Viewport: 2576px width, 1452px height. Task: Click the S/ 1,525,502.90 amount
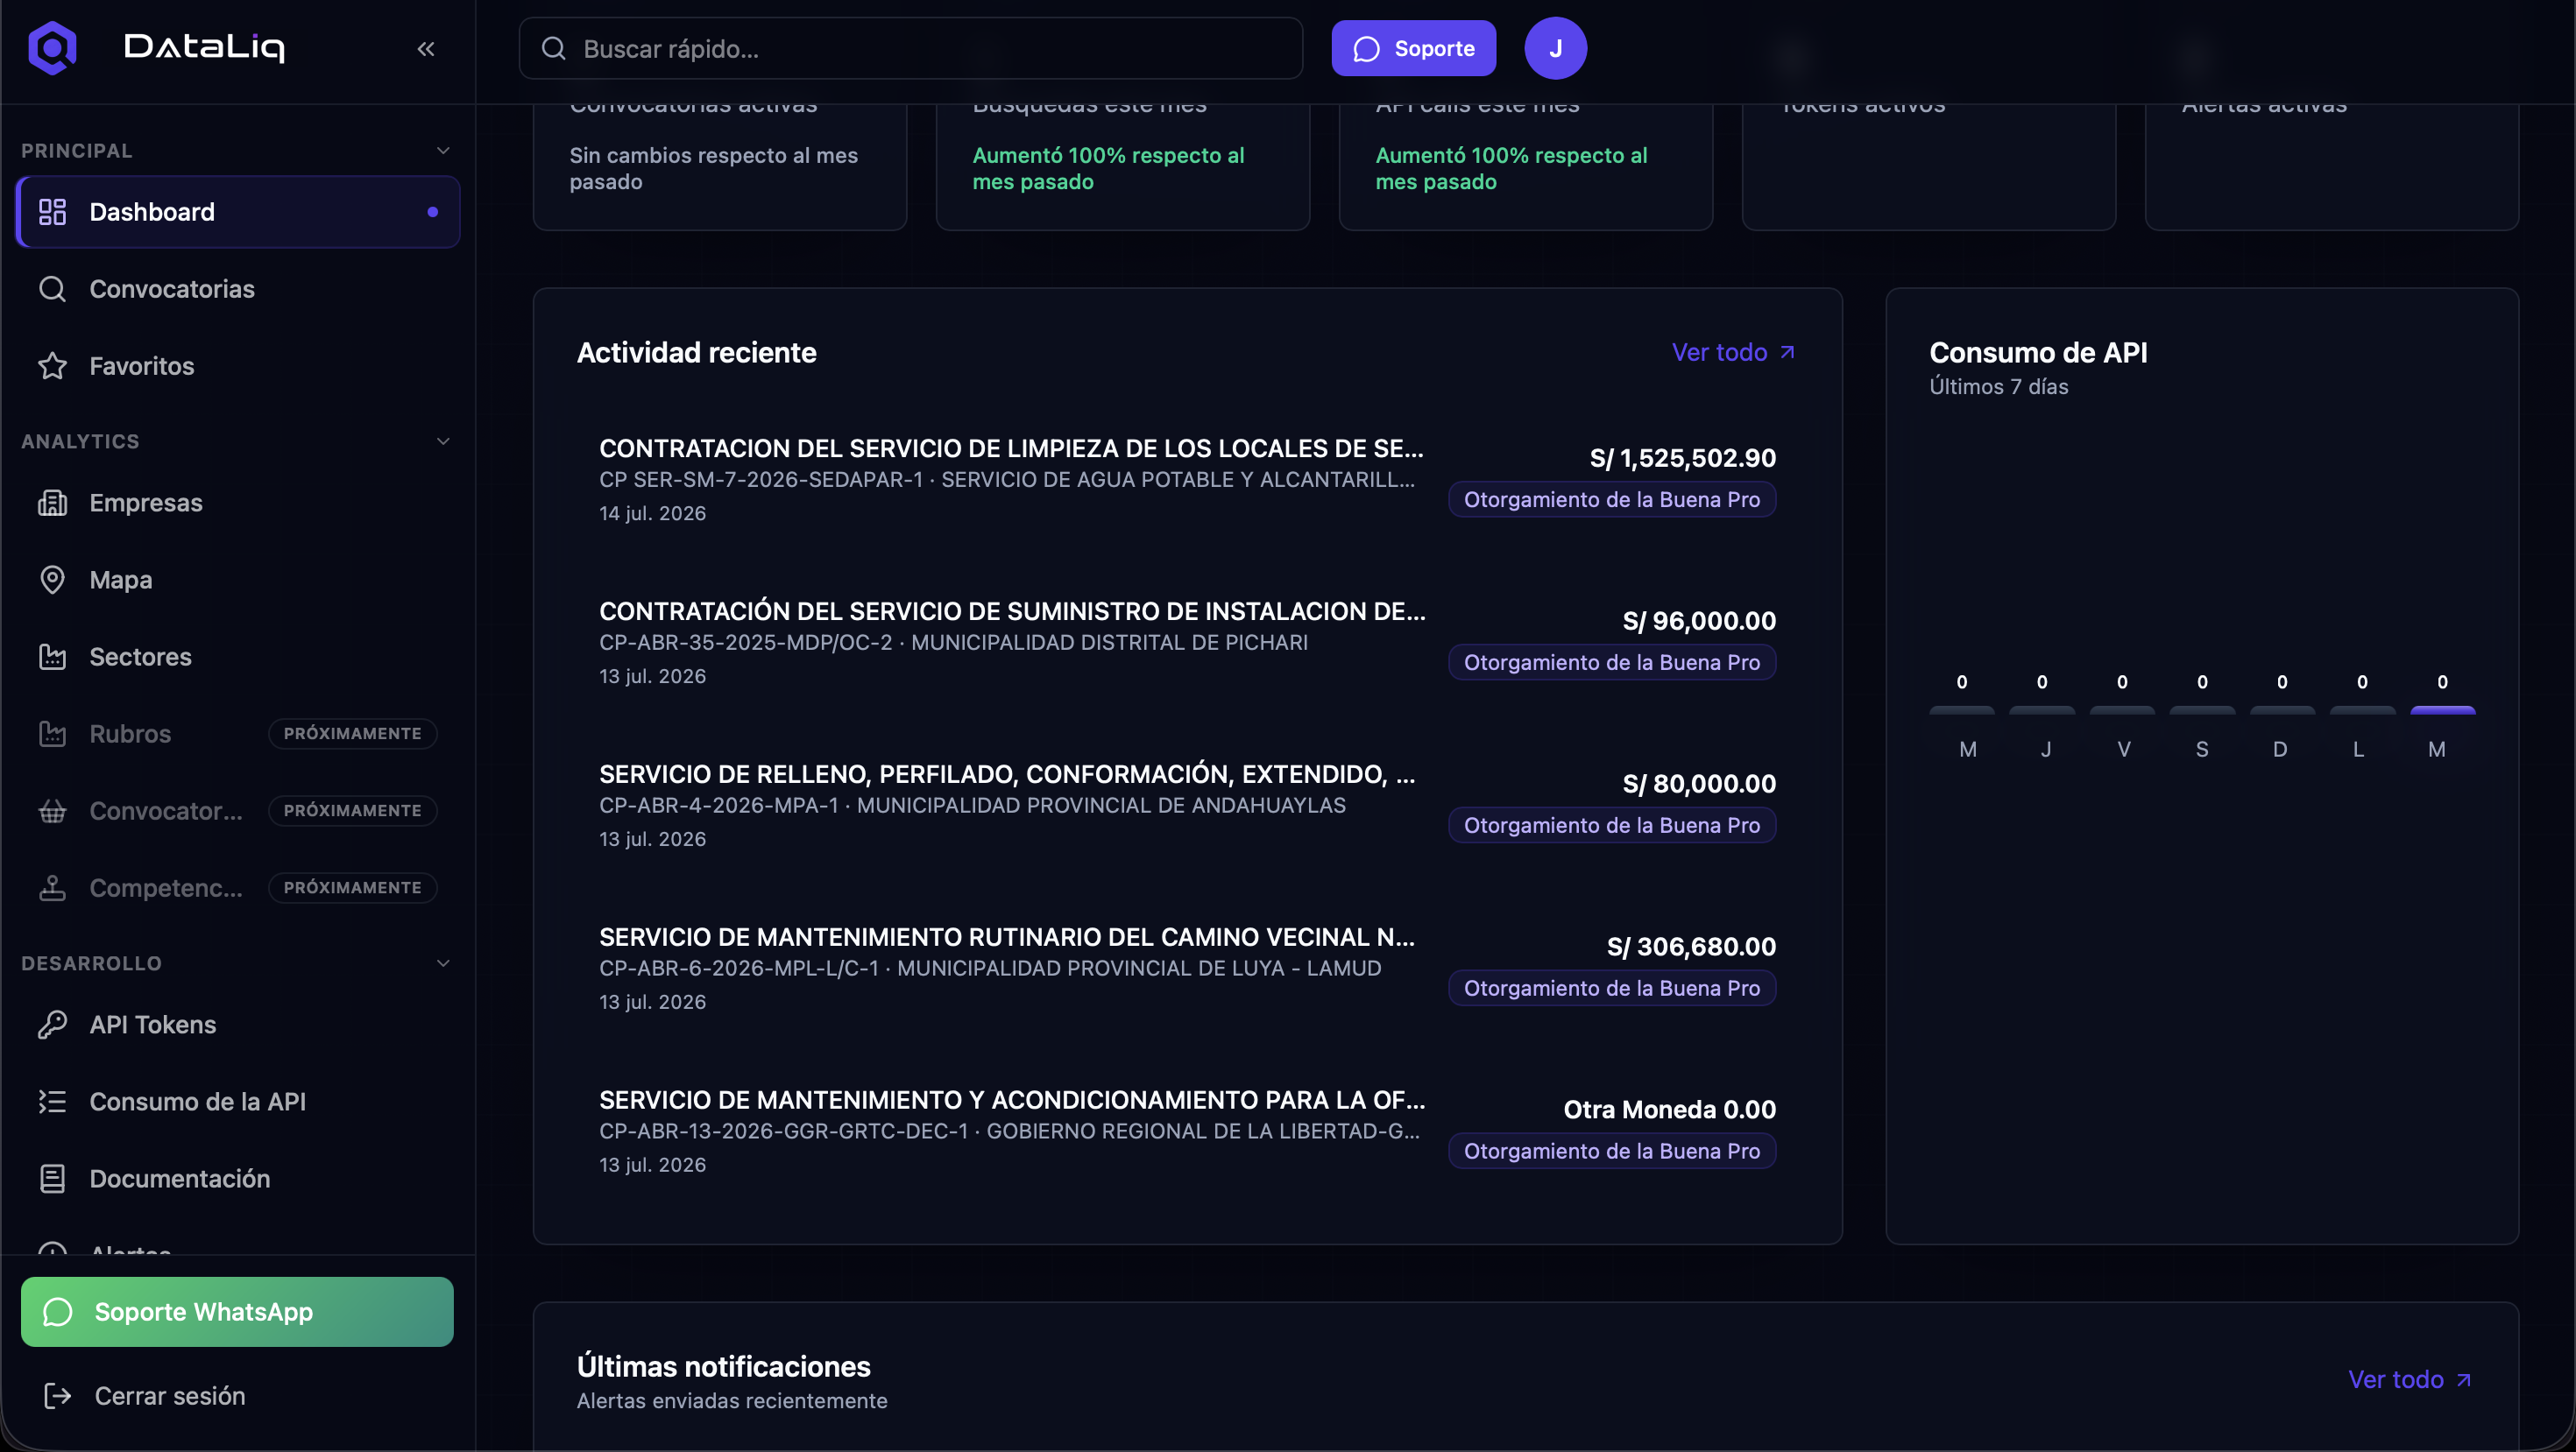pyautogui.click(x=1682, y=458)
